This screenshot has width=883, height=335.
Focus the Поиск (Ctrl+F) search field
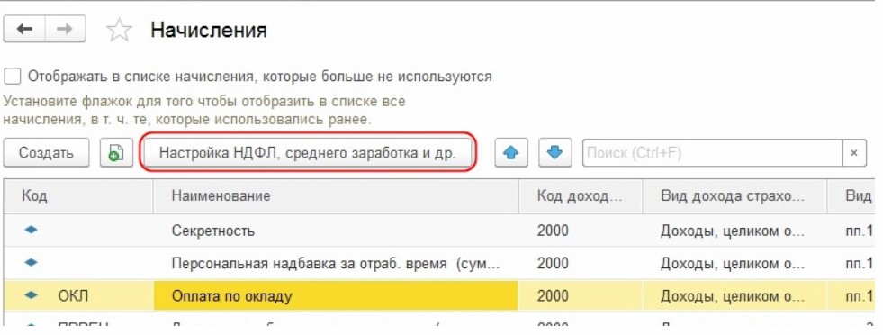coord(712,153)
